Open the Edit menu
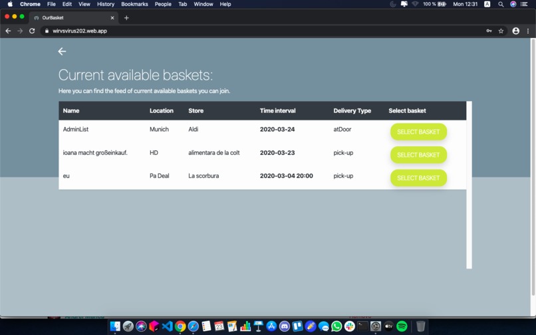 [67, 4]
